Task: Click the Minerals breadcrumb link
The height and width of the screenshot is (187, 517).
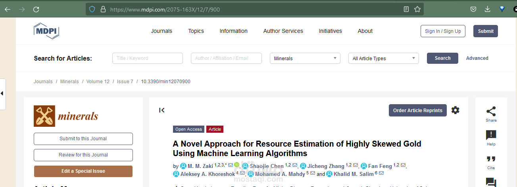Action: pos(69,82)
